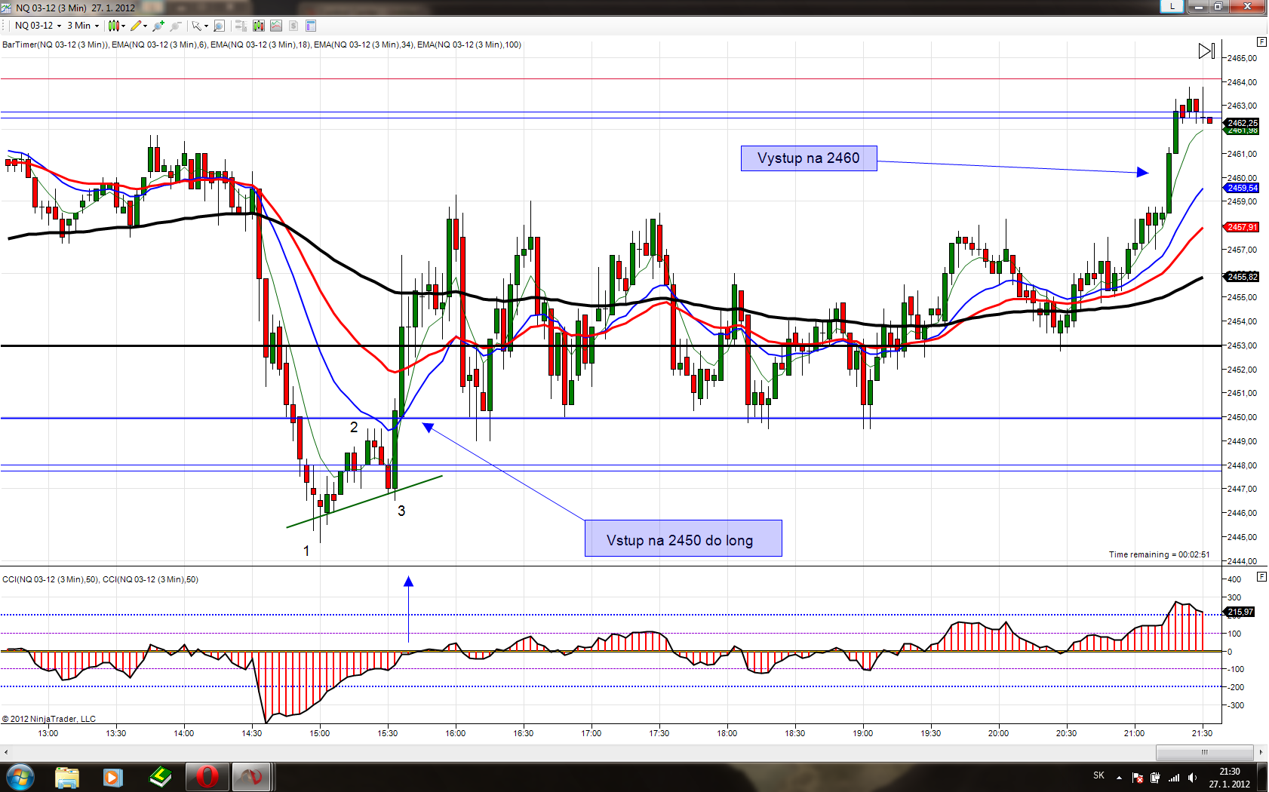Viewport: 1269px width, 792px height.
Task: Switch to NinjaTrader in the taskbar
Action: [x=252, y=777]
